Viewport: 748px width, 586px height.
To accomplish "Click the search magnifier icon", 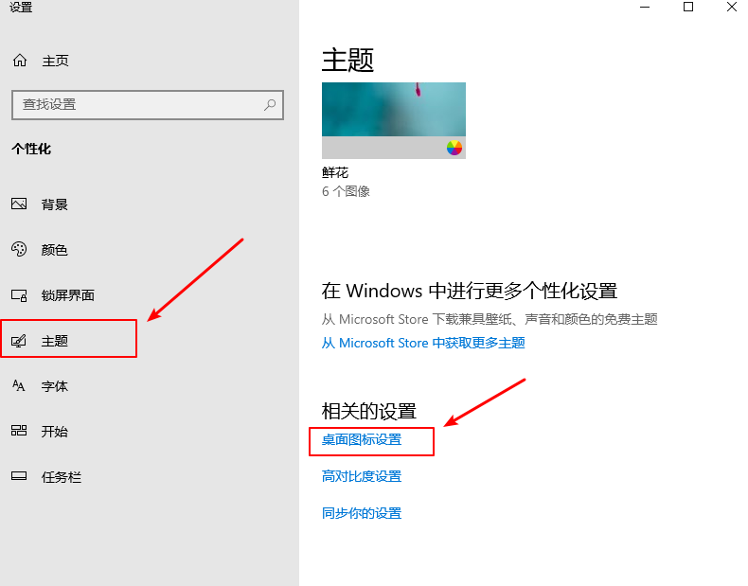I will [270, 104].
